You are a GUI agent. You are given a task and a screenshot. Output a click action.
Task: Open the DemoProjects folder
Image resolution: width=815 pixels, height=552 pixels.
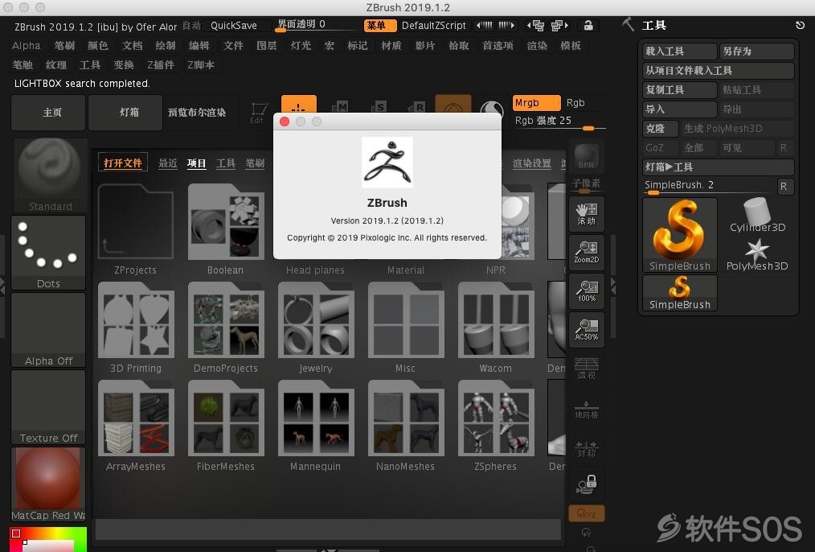pos(226,327)
